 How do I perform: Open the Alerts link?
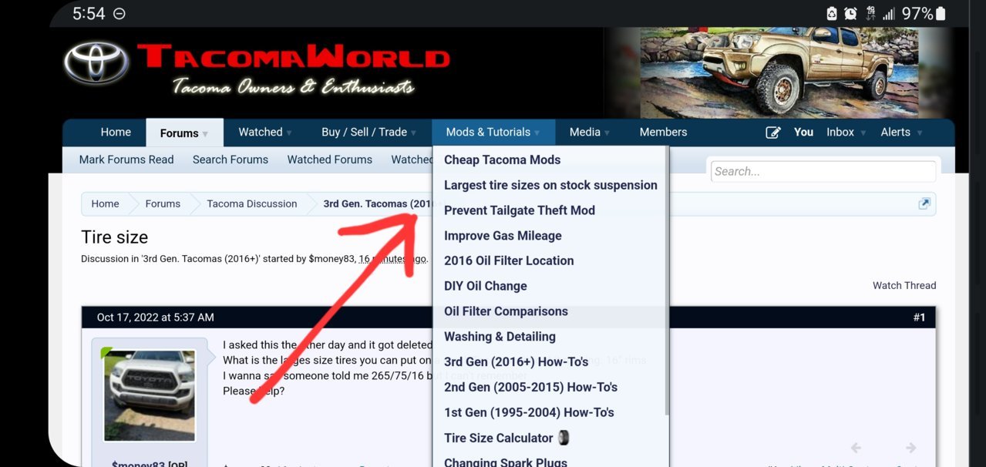pyautogui.click(x=895, y=133)
